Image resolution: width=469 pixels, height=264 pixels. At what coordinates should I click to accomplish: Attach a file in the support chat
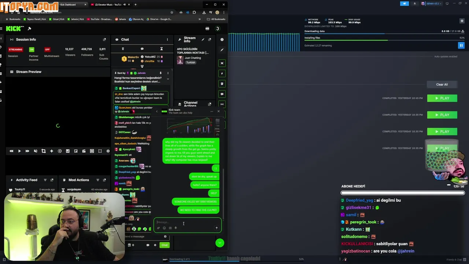click(158, 228)
